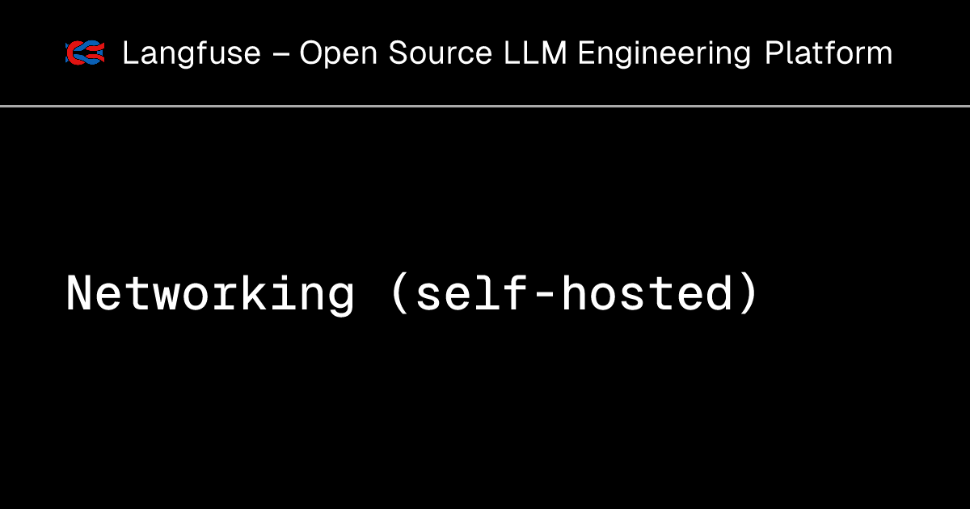
Task: Click the capital "L" of Langfuse
Action: (x=130, y=53)
